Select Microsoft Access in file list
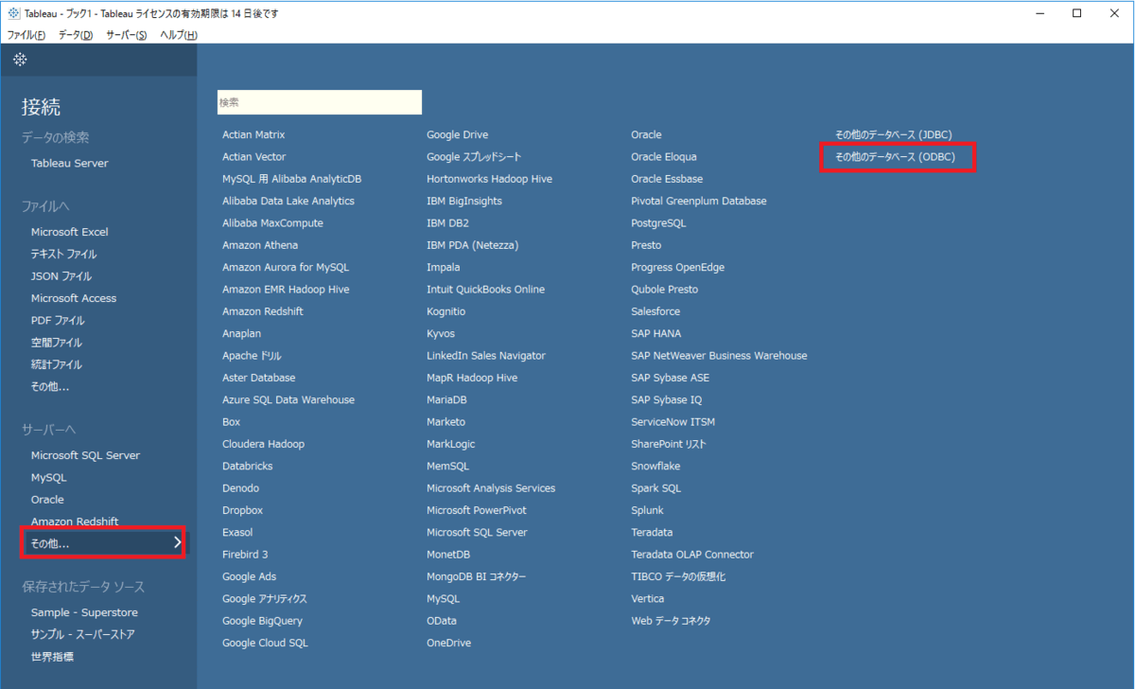 (74, 298)
